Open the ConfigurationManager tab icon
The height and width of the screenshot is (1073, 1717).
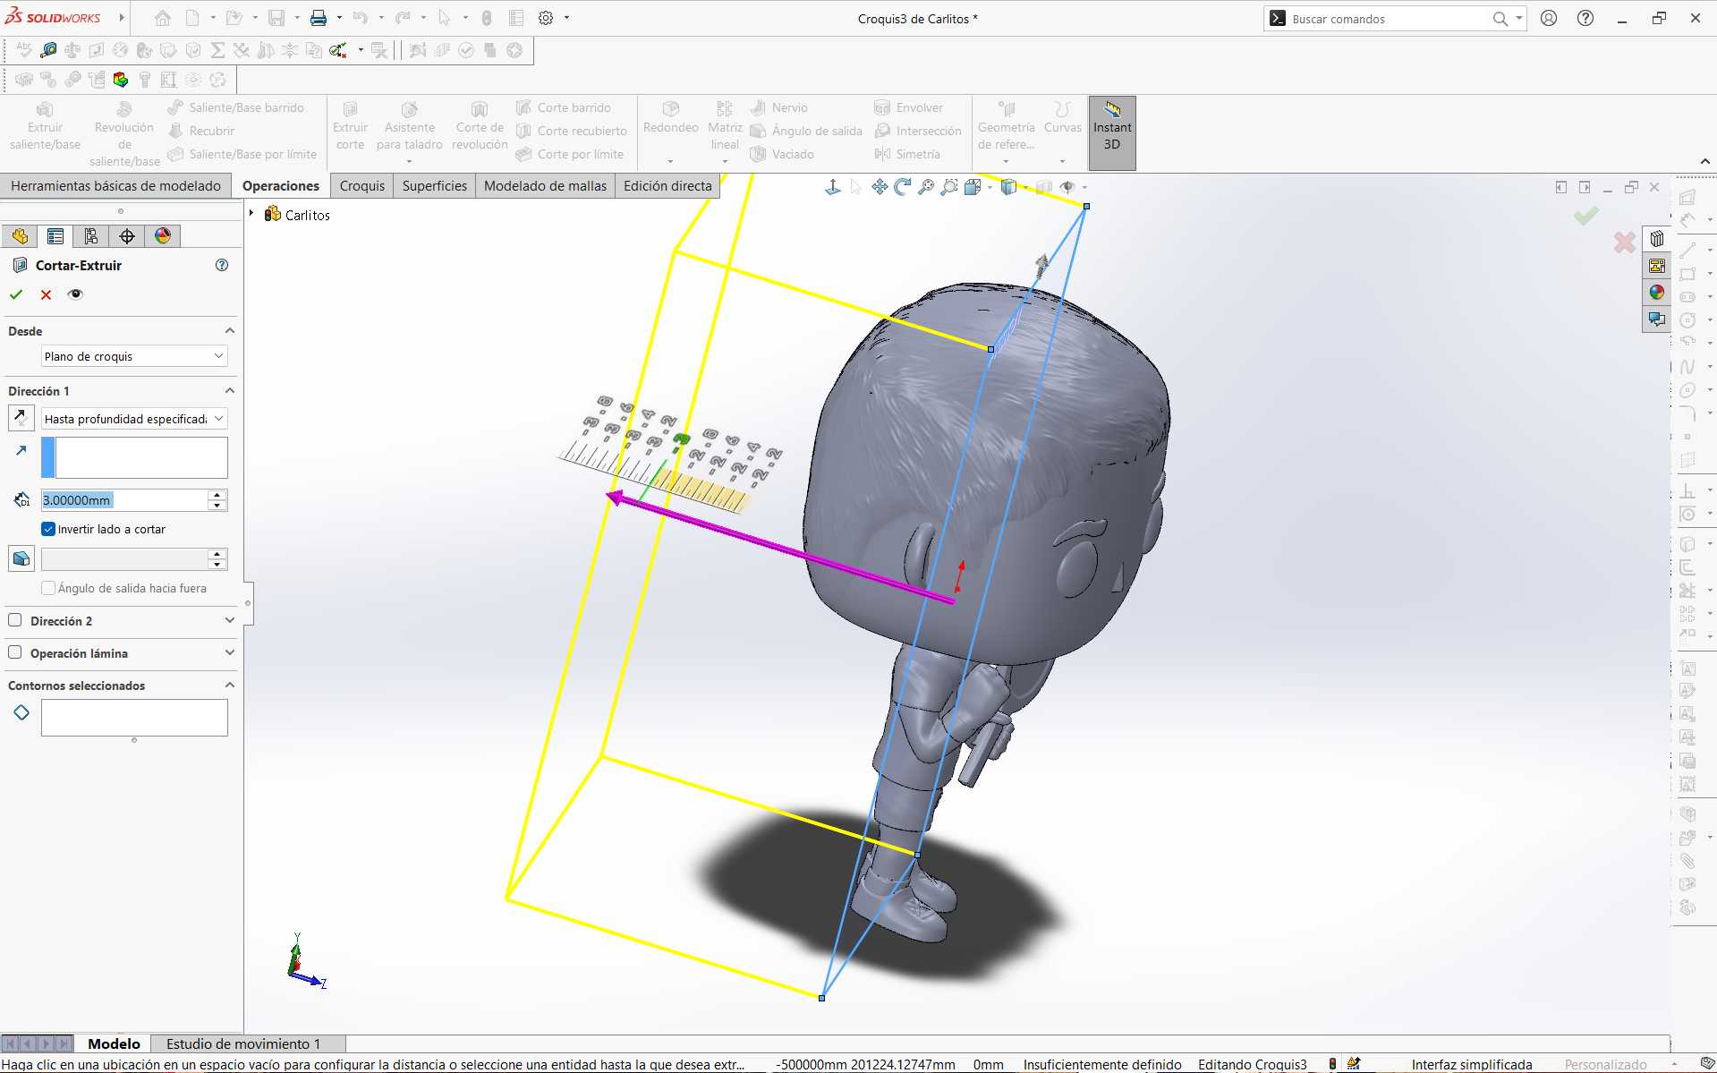click(x=91, y=236)
